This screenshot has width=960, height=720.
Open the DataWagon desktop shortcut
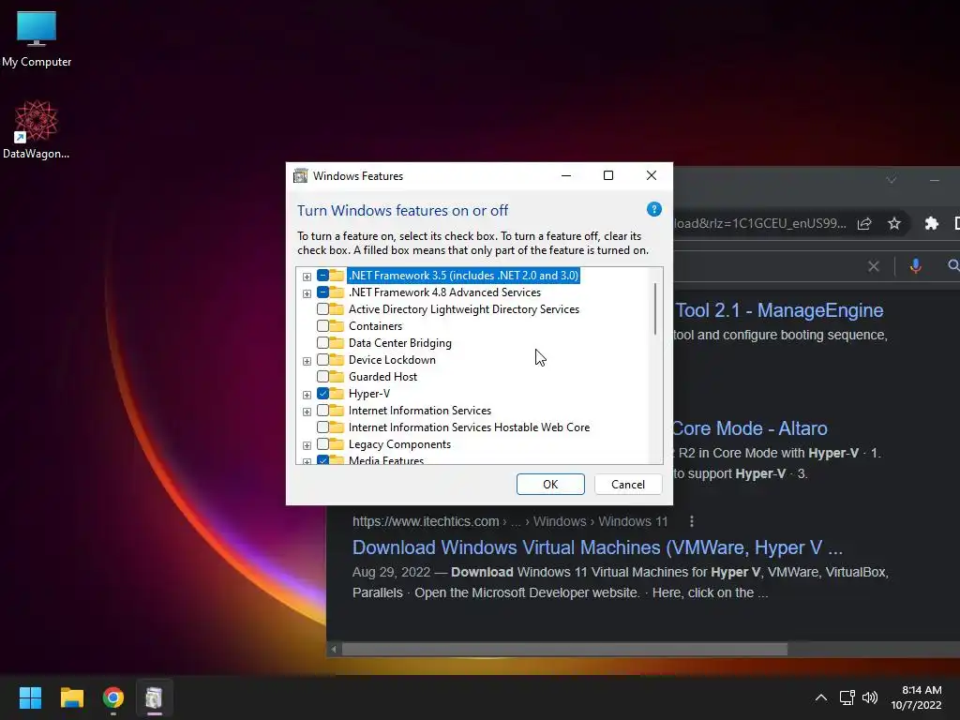(x=37, y=129)
